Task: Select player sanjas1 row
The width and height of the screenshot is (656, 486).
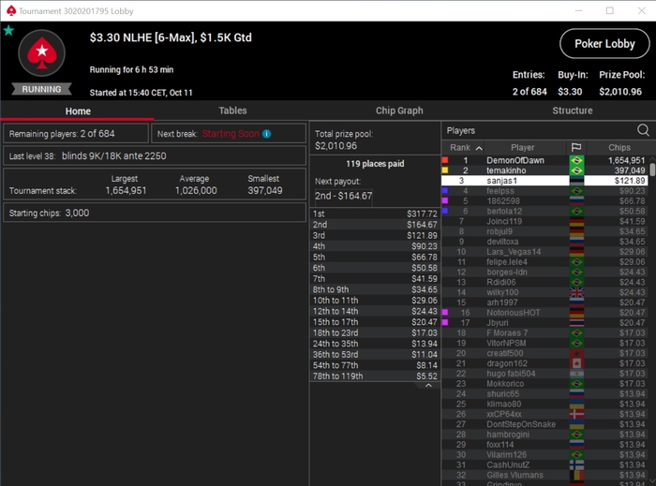Action: 544,181
